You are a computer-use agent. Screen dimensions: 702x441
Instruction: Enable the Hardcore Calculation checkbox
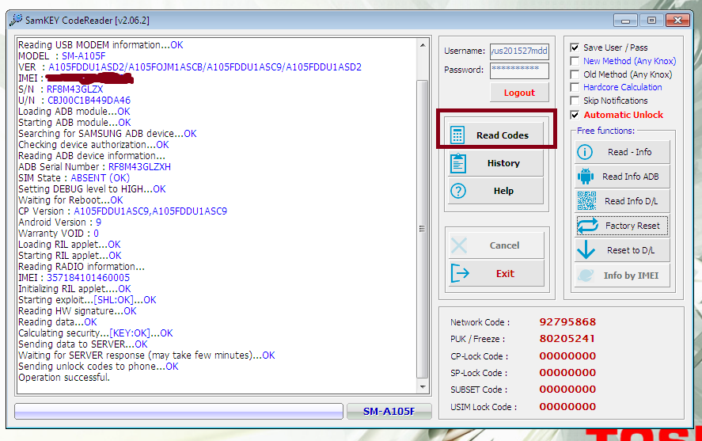(575, 87)
